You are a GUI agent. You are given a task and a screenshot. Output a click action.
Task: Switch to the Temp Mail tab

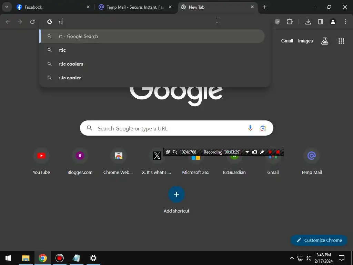click(x=135, y=7)
